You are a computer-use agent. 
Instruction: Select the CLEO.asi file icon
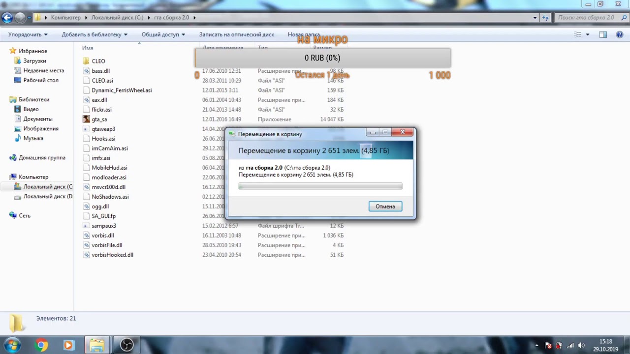point(87,81)
